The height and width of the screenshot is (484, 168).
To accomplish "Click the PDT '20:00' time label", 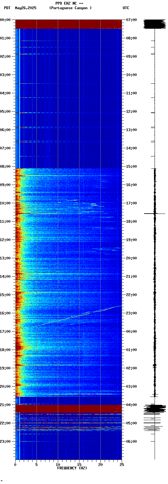I will coord(5,387).
